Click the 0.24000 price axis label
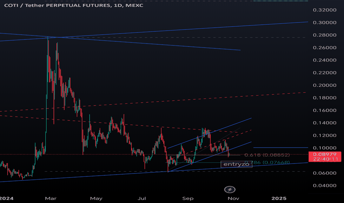 point(325,60)
